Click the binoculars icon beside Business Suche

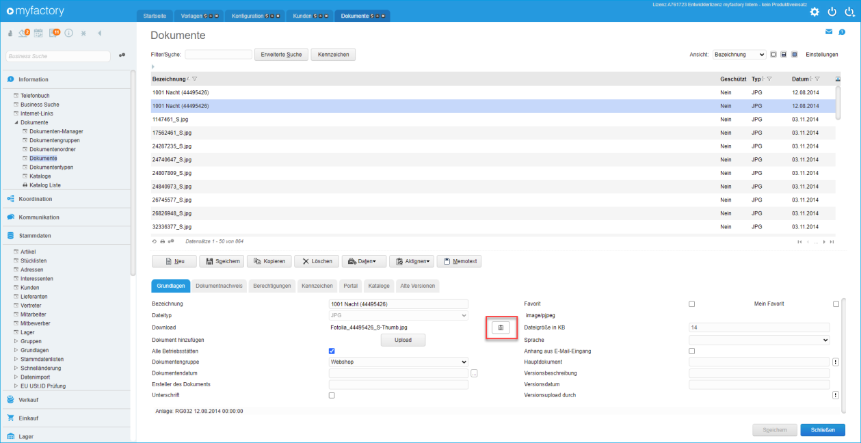(x=122, y=55)
